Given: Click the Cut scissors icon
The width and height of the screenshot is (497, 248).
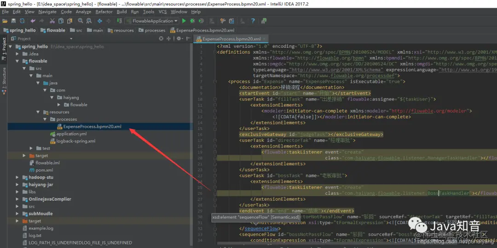Looking at the screenshot, I should pyautogui.click(x=52, y=21).
